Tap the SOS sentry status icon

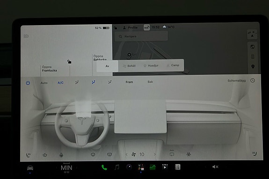coord(147,28)
